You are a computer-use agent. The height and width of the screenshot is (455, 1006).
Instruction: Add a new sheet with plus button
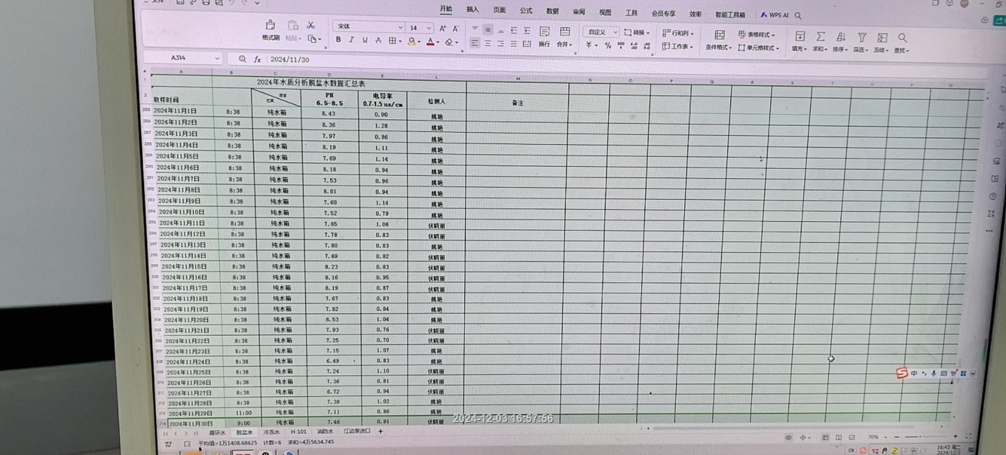381,432
